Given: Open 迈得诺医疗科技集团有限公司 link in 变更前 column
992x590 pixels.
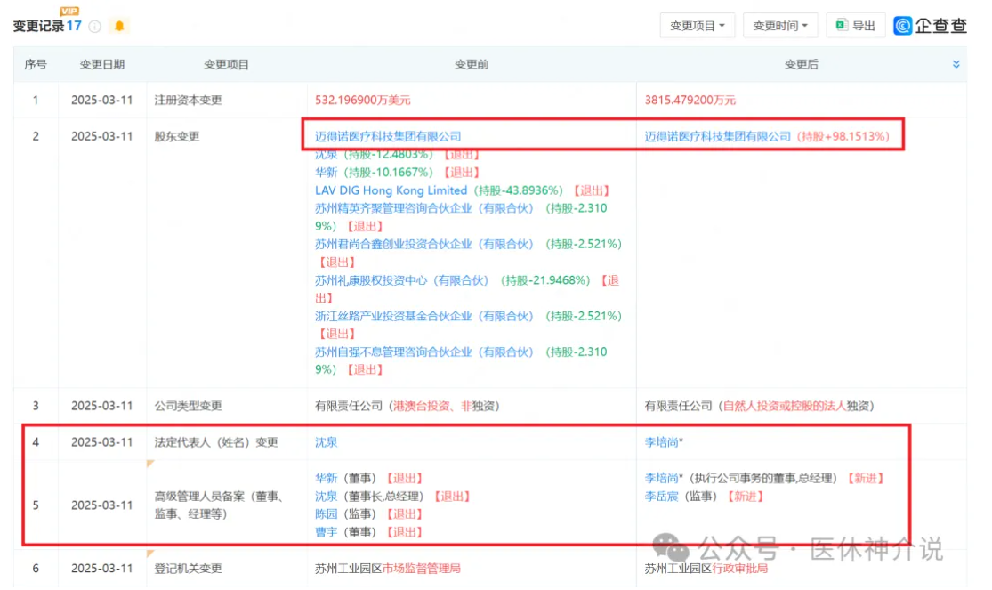Looking at the screenshot, I should coord(388,136).
